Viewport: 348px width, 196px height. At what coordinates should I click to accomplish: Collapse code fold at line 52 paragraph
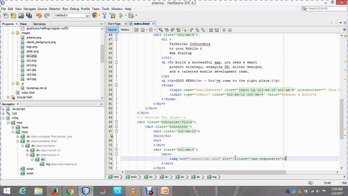(x=116, y=62)
